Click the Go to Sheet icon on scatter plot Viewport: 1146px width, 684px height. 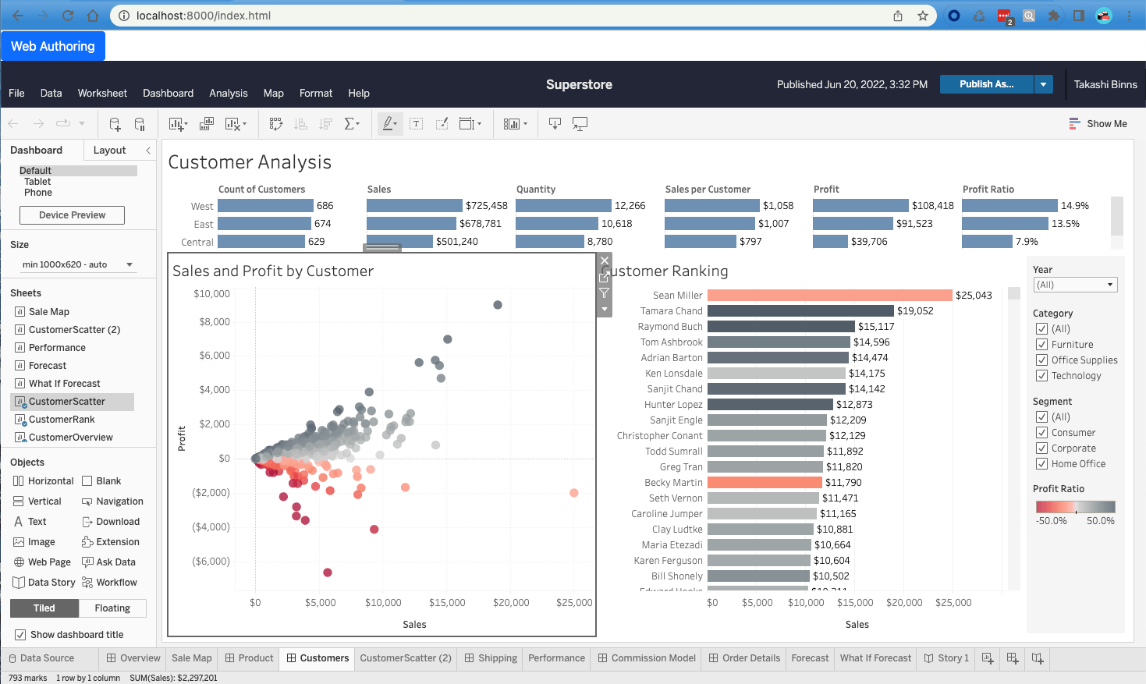pyautogui.click(x=604, y=277)
